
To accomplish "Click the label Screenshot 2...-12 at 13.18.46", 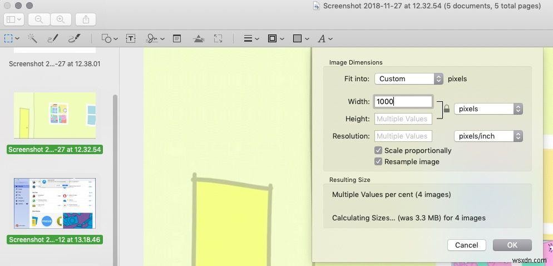I will click(55, 239).
